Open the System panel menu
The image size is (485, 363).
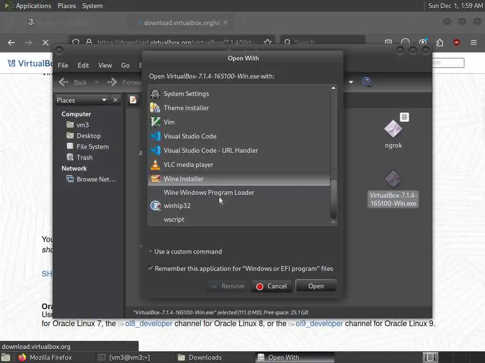point(92,6)
